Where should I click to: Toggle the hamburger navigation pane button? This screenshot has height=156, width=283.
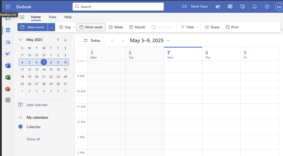[x=22, y=17]
